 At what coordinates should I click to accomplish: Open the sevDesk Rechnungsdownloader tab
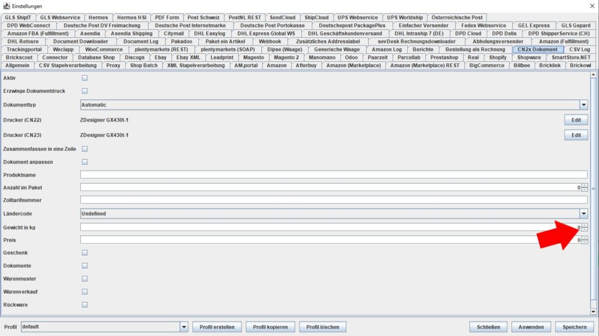[x=416, y=41]
